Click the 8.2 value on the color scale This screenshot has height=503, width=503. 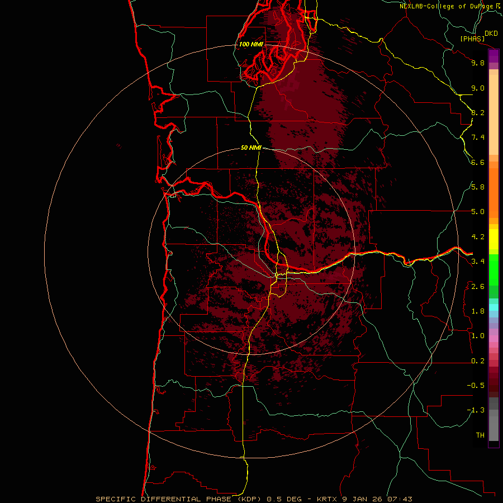point(478,112)
